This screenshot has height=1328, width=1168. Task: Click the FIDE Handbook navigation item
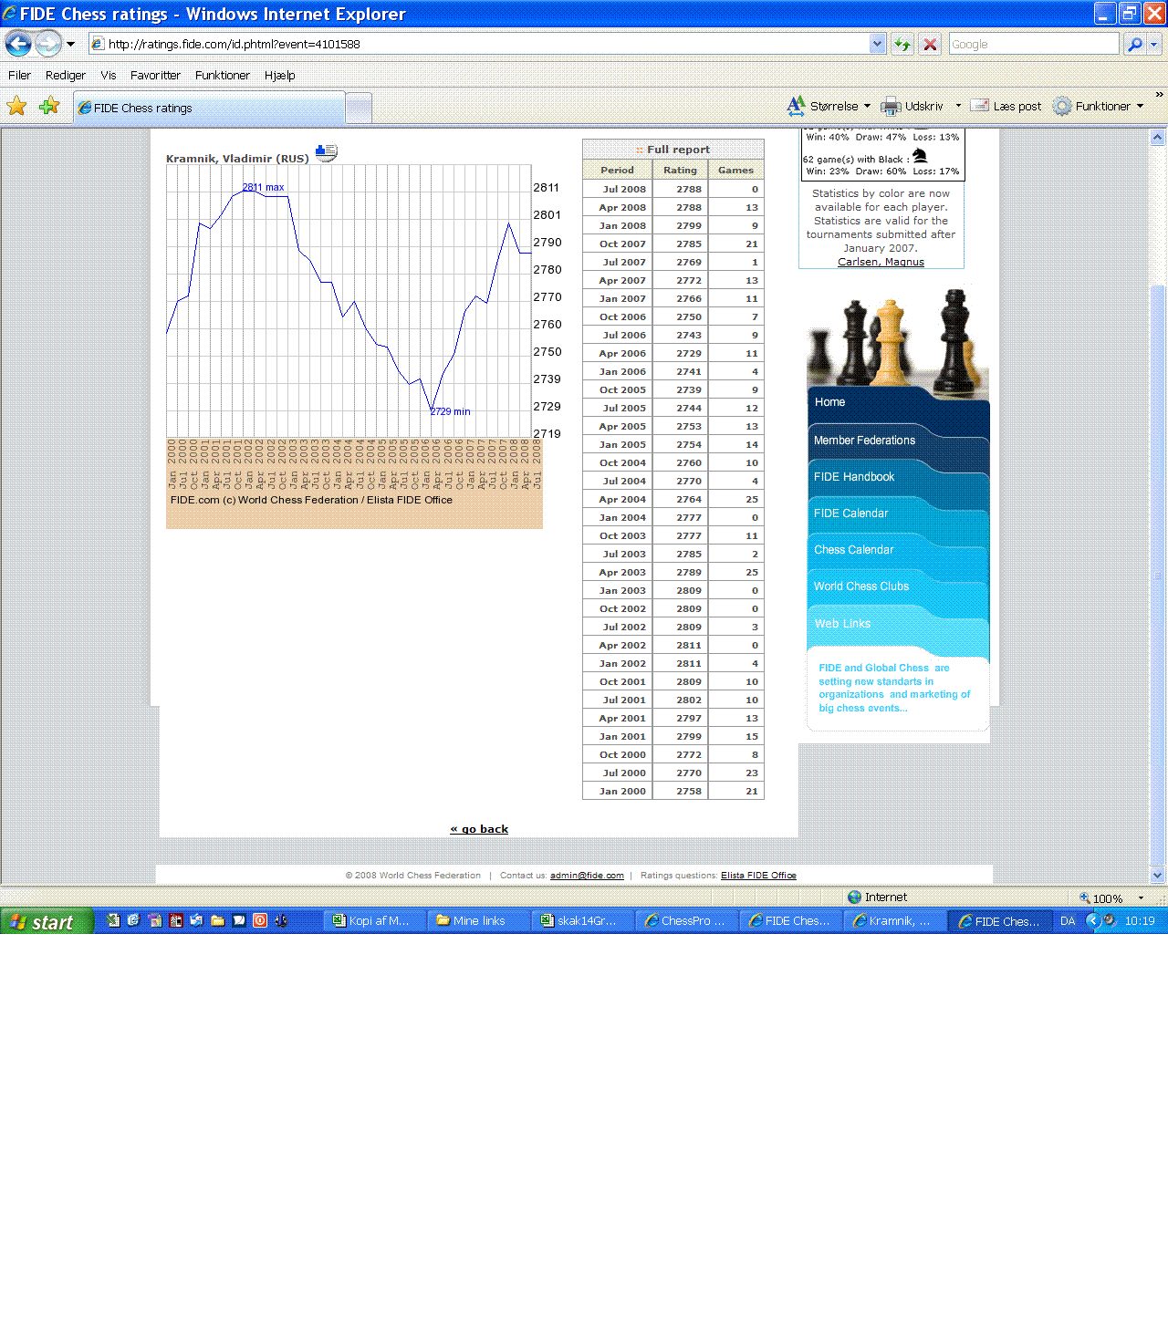(854, 477)
